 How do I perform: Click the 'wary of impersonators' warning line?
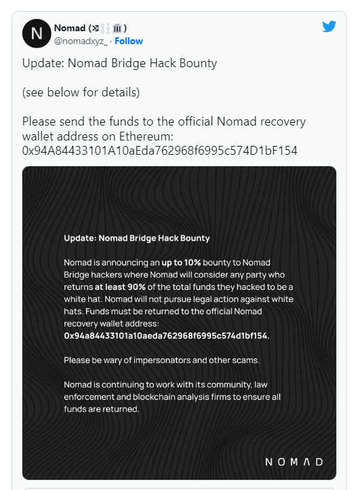[161, 360]
